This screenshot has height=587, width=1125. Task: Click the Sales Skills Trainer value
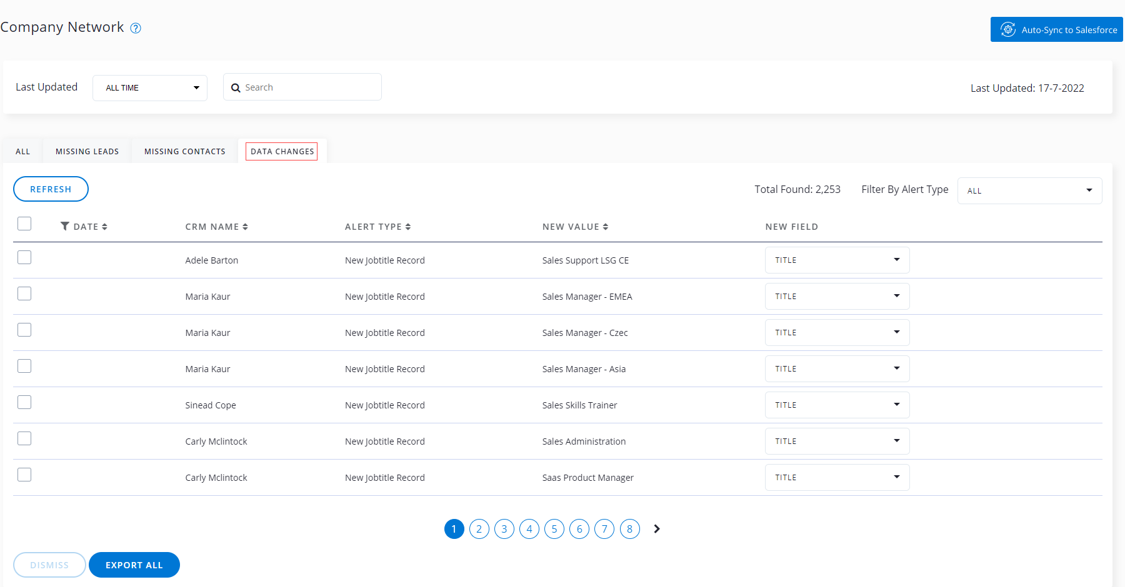click(580, 405)
